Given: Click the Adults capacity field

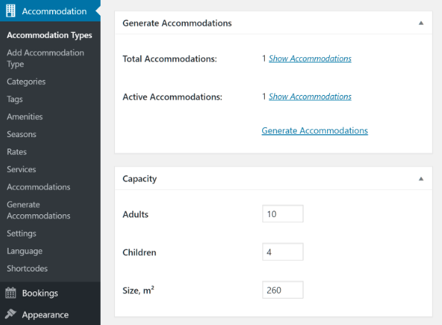Looking at the screenshot, I should [x=283, y=214].
